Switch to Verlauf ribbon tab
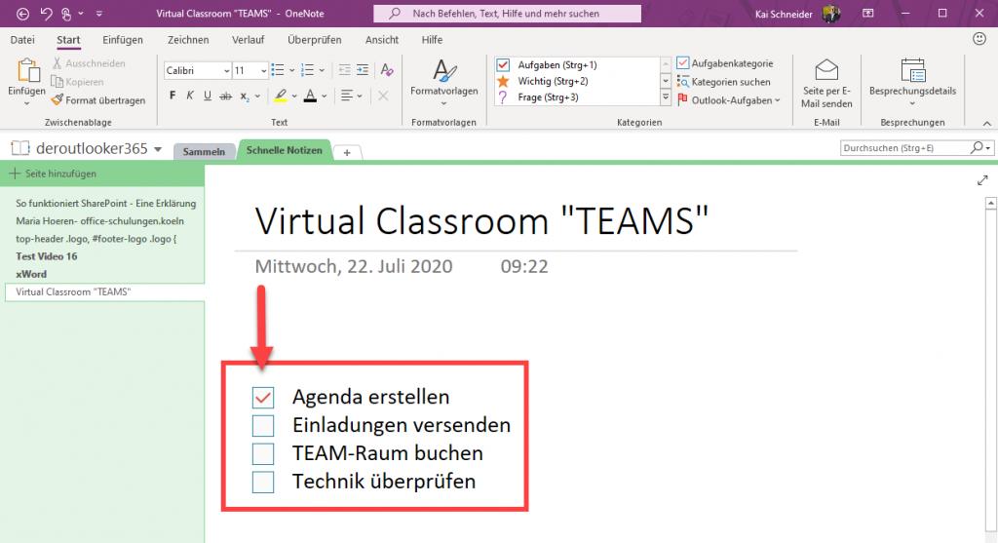 (249, 39)
